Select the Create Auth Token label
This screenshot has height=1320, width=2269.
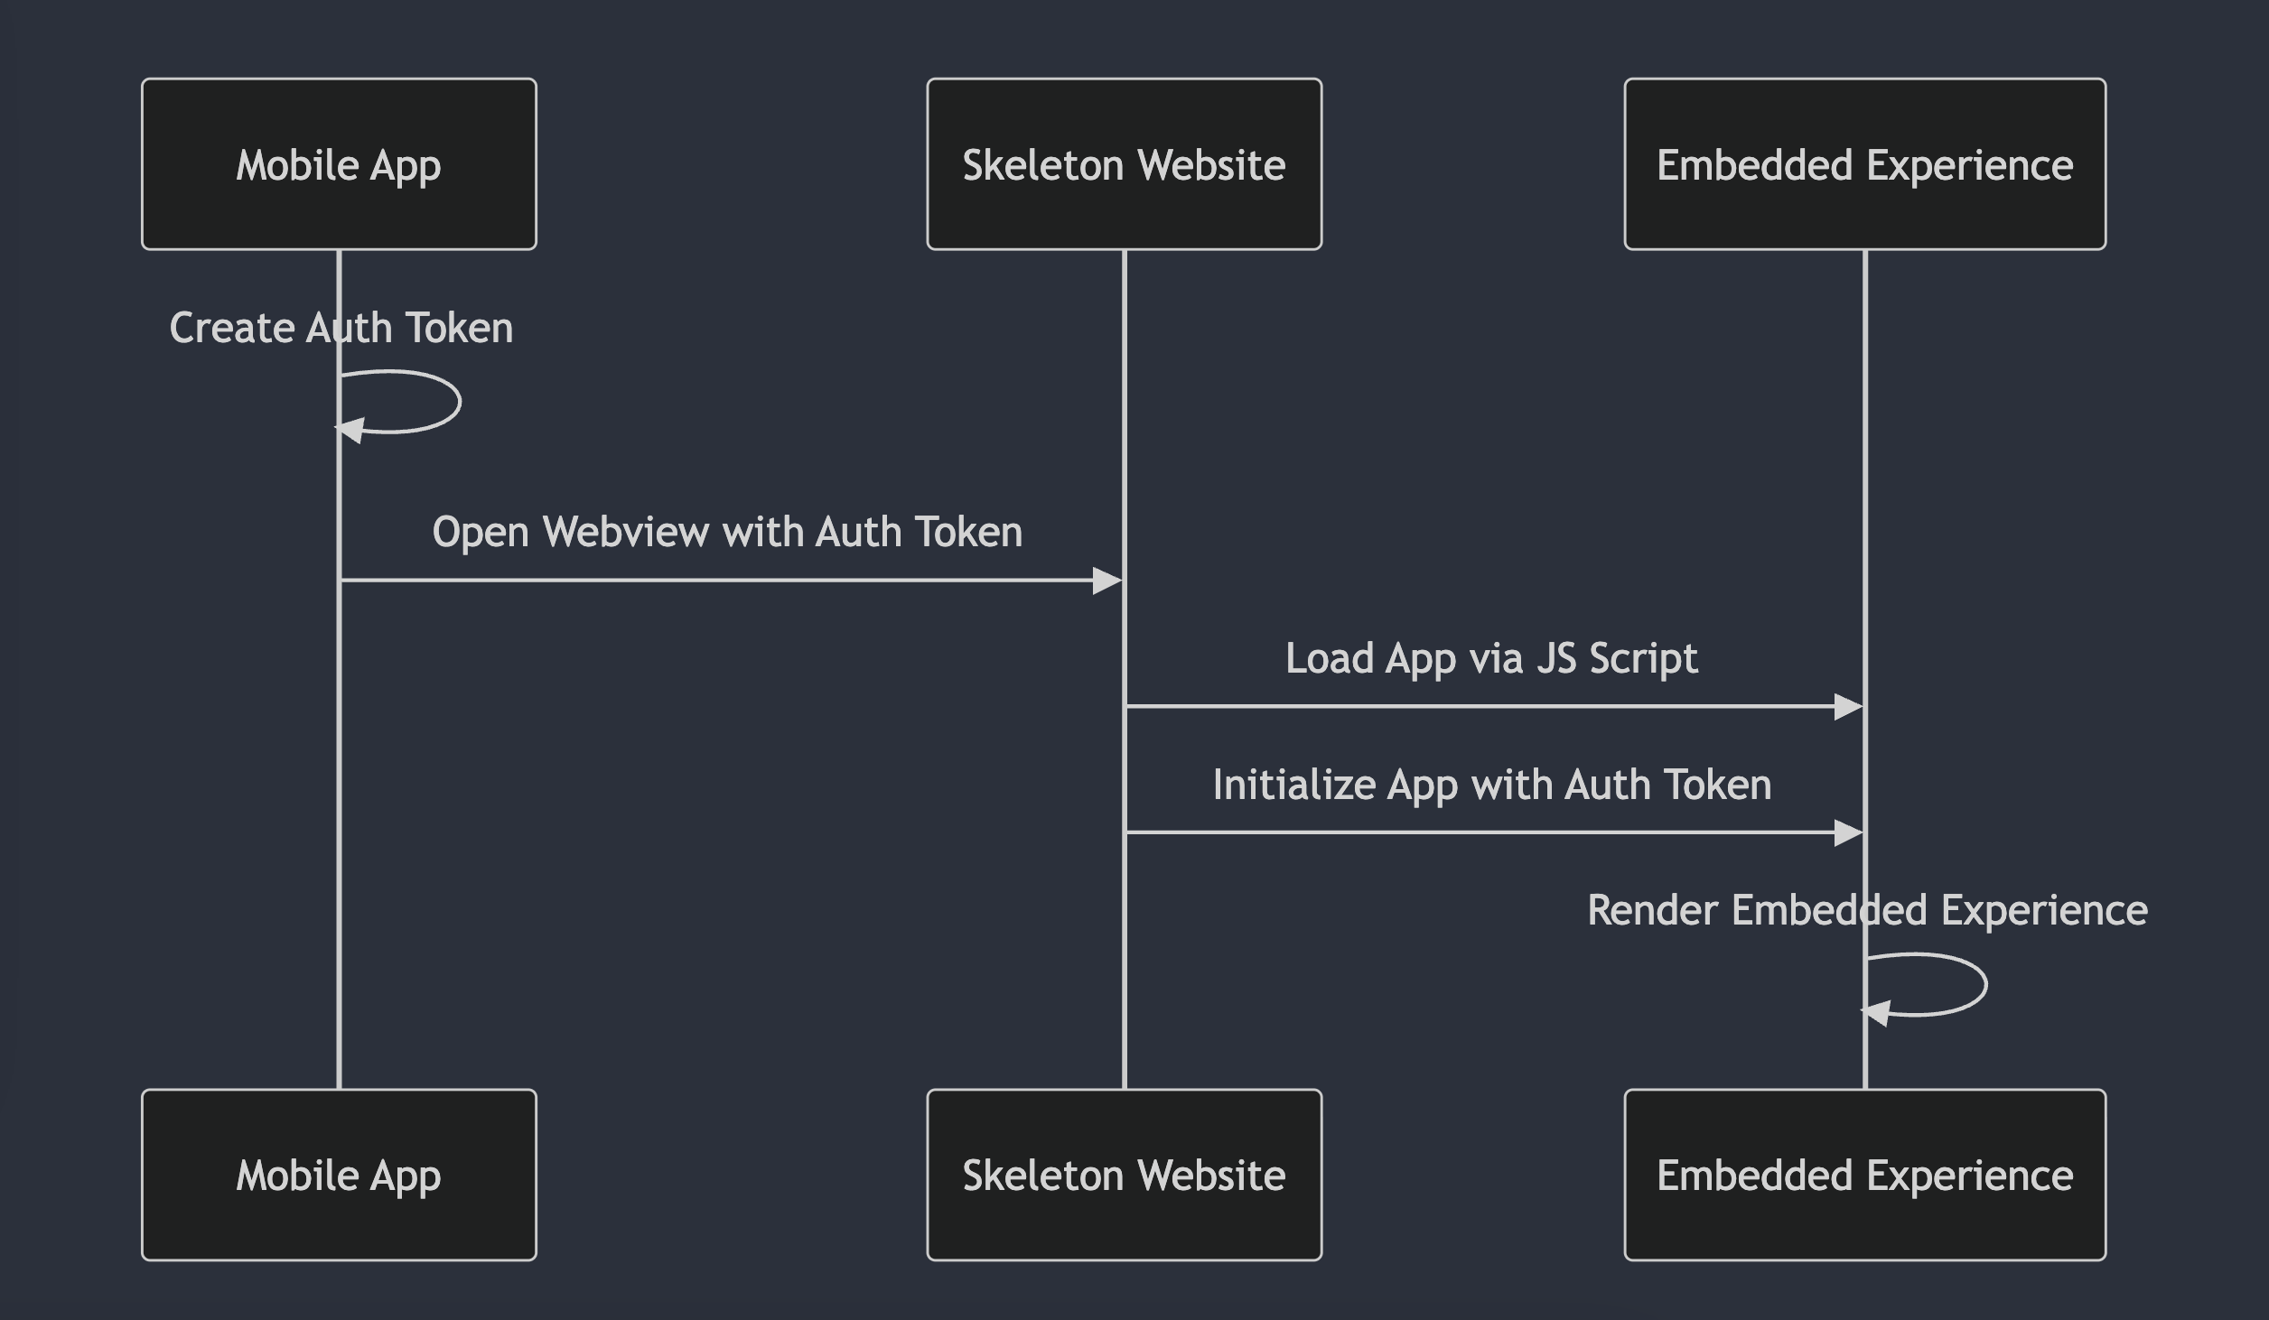pos(341,328)
